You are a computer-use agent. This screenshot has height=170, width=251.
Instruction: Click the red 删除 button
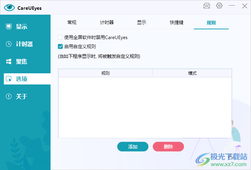tap(168, 147)
